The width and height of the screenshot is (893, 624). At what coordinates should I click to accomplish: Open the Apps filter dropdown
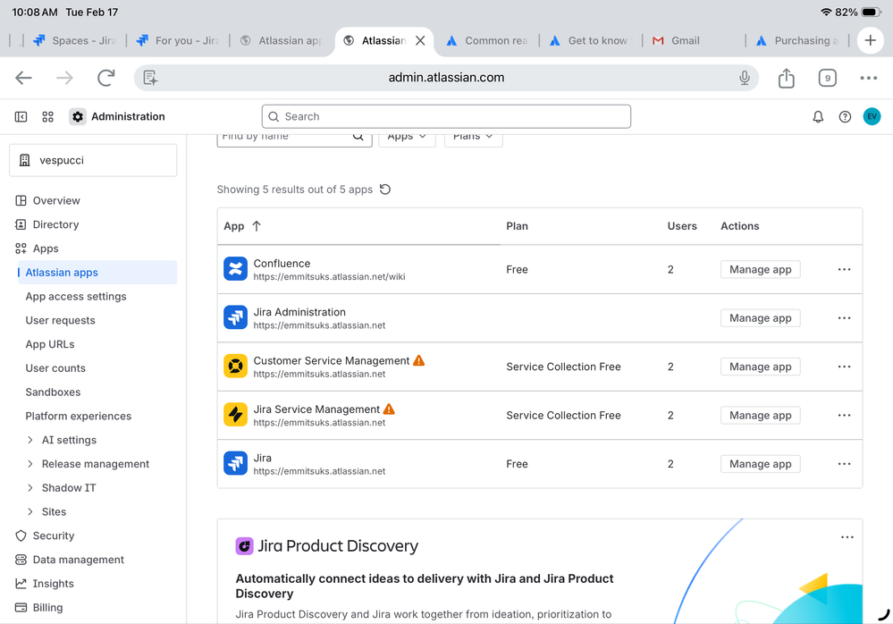tap(407, 137)
